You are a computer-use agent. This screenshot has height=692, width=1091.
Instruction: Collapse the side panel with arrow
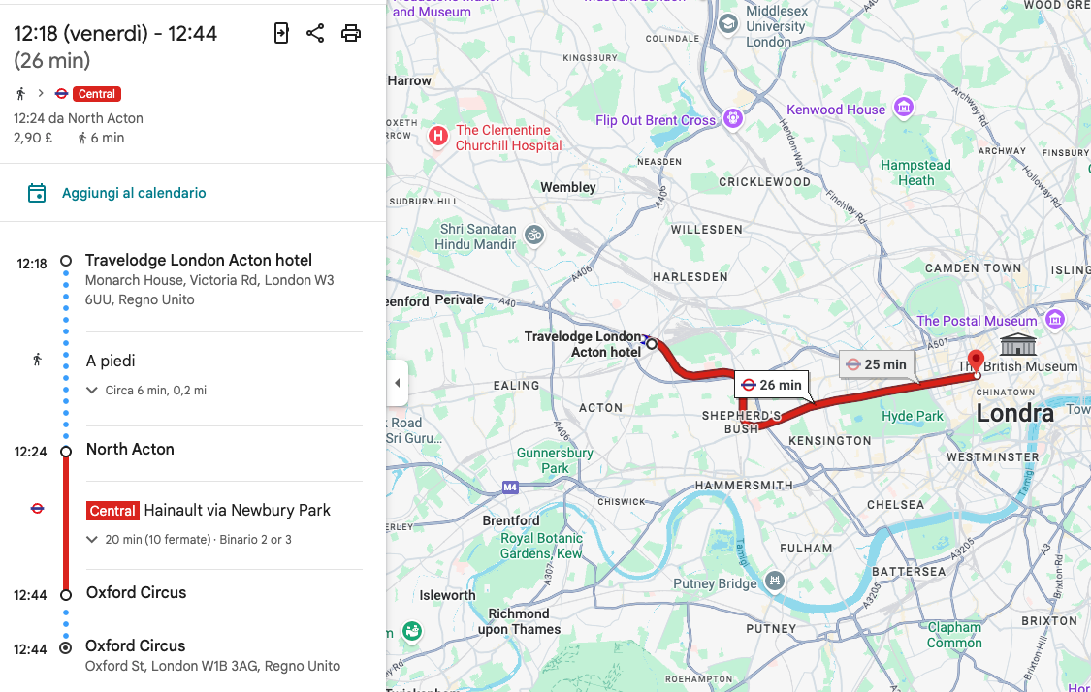tap(397, 383)
